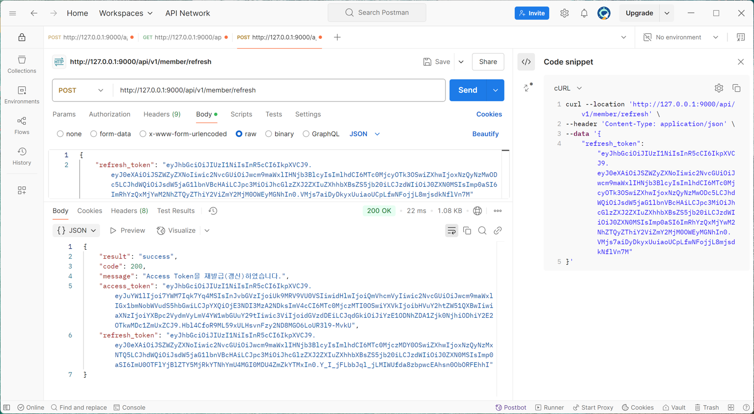Switch to the Authorization tab
Screen dimensions: 754x414
pos(110,114)
